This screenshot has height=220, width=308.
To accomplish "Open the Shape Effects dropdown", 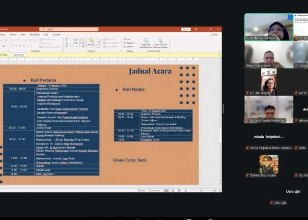I will pos(111,47).
